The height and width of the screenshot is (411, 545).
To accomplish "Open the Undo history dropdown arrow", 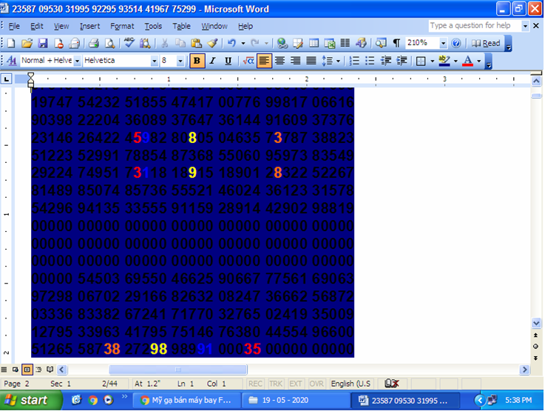I will coord(243,44).
